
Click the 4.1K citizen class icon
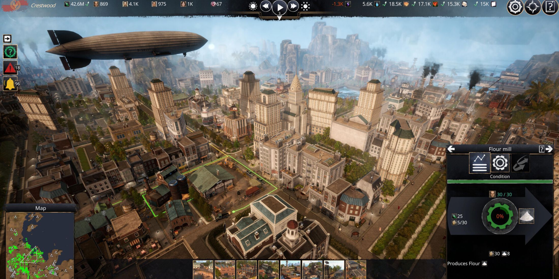[x=125, y=4]
